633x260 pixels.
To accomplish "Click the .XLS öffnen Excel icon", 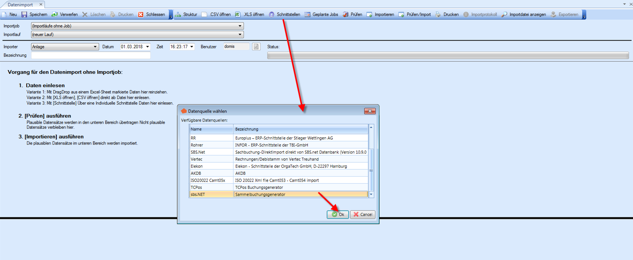I will tap(238, 14).
